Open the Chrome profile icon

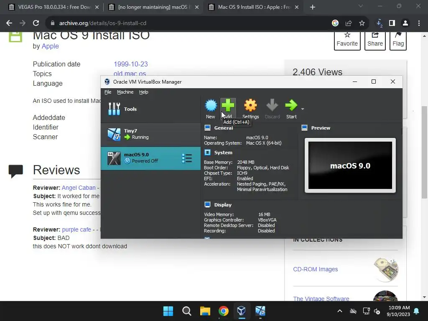coord(405,23)
